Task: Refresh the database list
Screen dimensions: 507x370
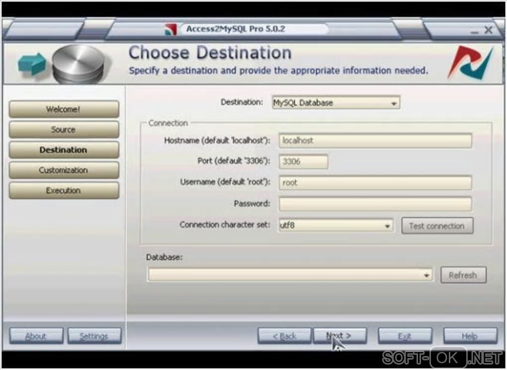Action: click(x=463, y=275)
